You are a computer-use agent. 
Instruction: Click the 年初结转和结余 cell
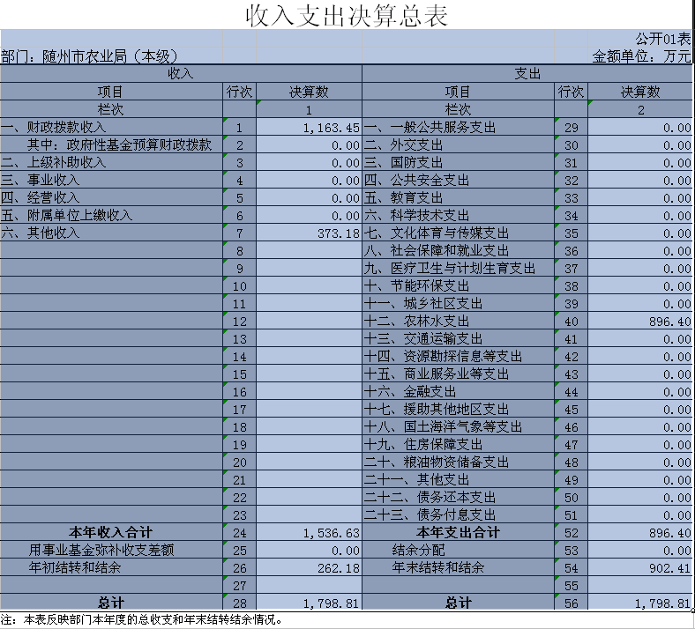tap(75, 568)
